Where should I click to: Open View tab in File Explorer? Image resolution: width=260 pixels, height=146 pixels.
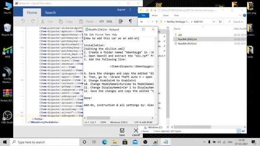coord(176,15)
